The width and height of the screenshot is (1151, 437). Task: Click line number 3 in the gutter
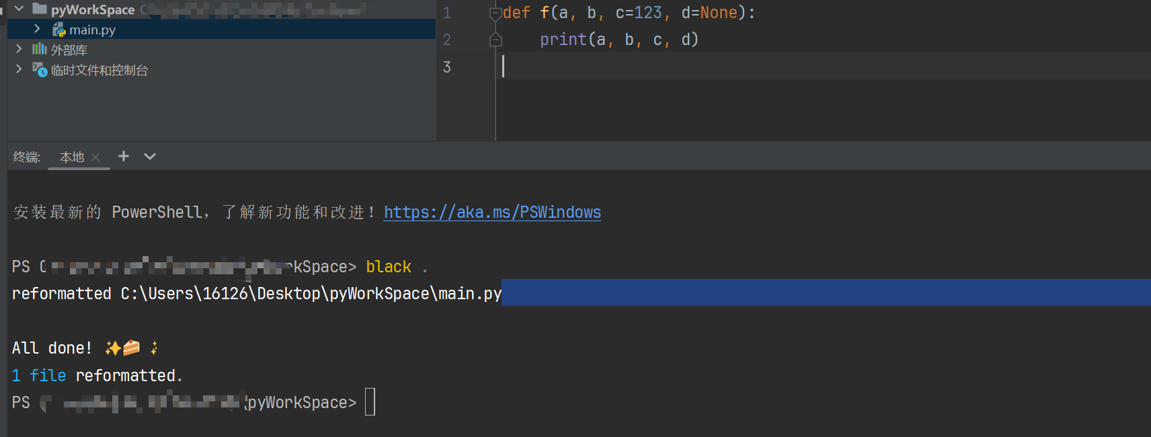(447, 67)
